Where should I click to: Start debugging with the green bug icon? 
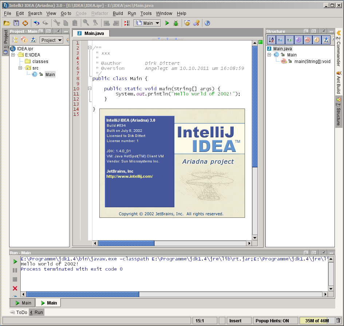(176, 23)
